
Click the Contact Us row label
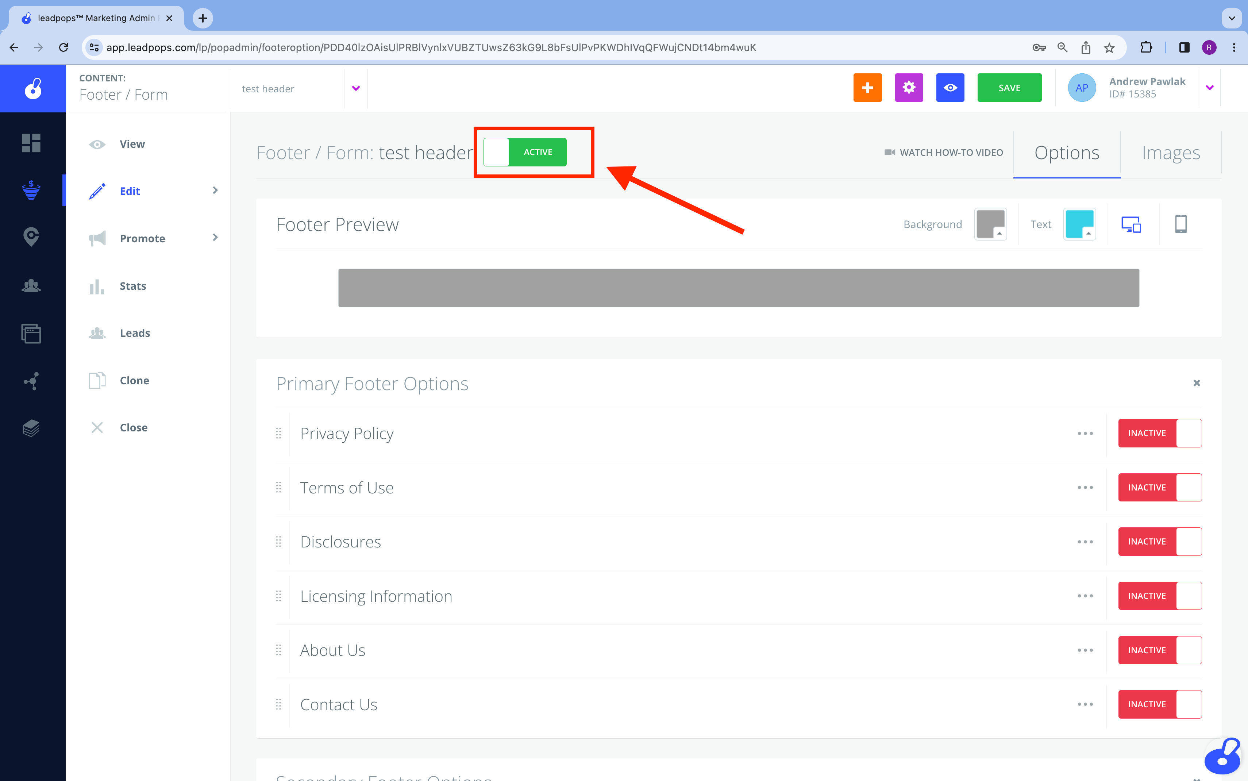[x=339, y=705]
